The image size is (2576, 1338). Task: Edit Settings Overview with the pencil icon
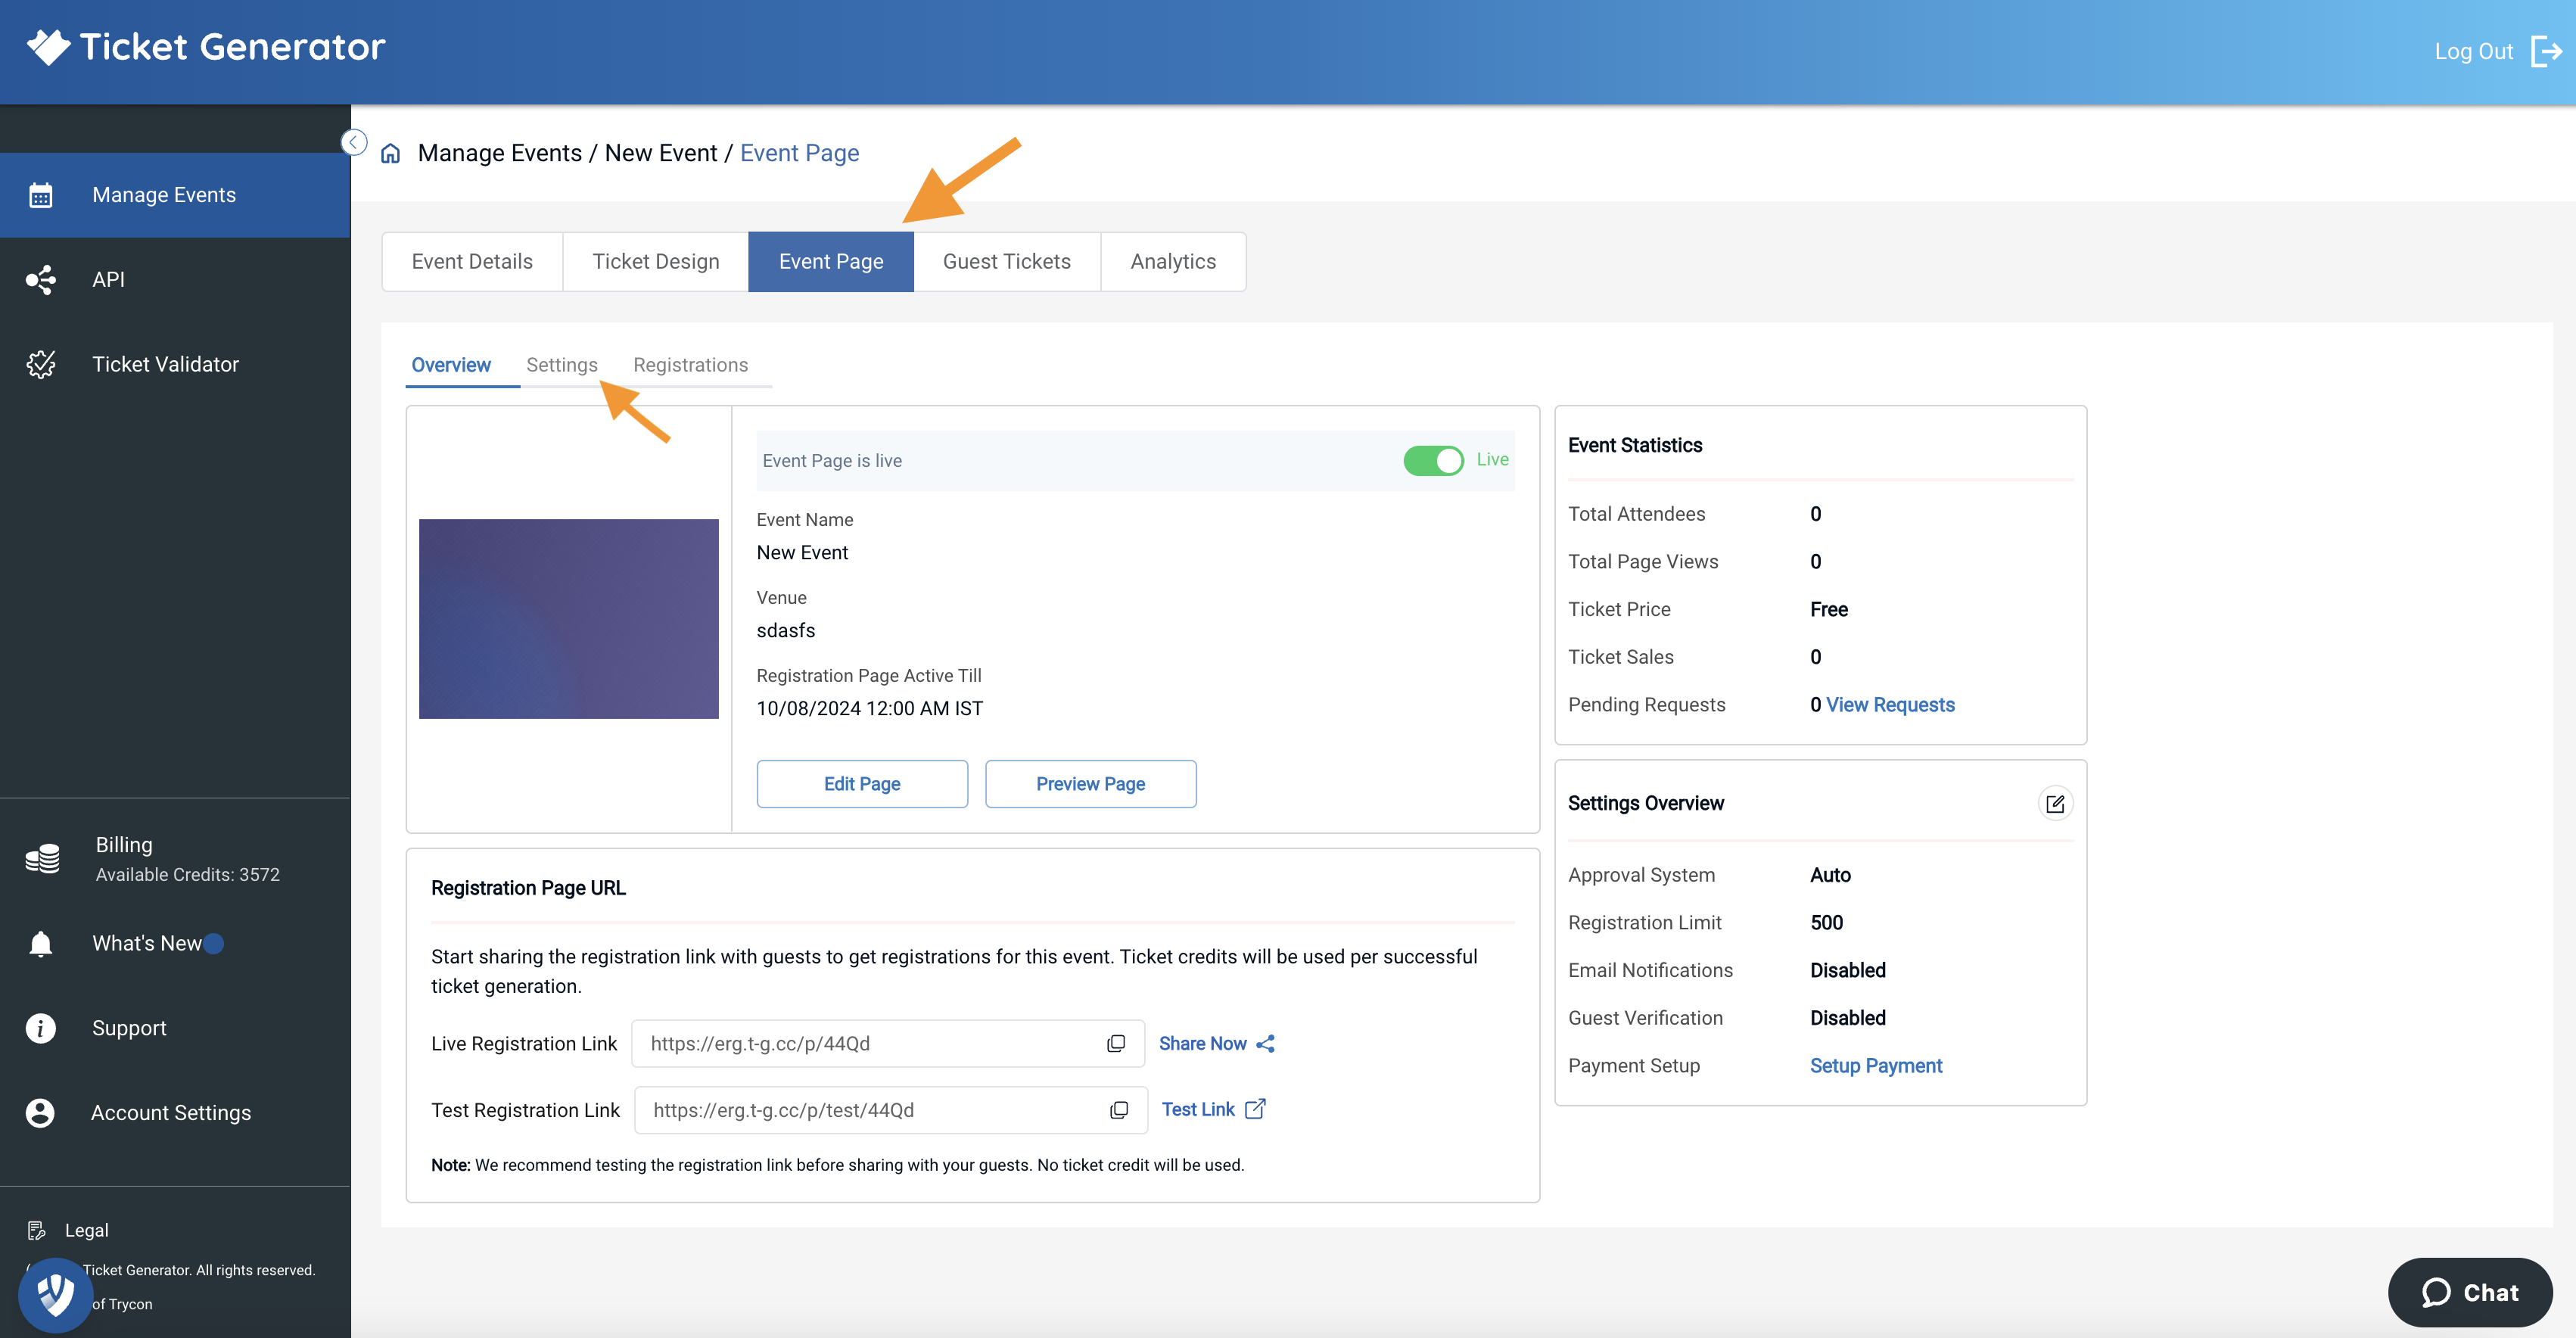pyautogui.click(x=2055, y=803)
